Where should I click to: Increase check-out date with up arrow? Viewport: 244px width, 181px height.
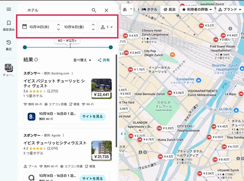[x=93, y=25]
